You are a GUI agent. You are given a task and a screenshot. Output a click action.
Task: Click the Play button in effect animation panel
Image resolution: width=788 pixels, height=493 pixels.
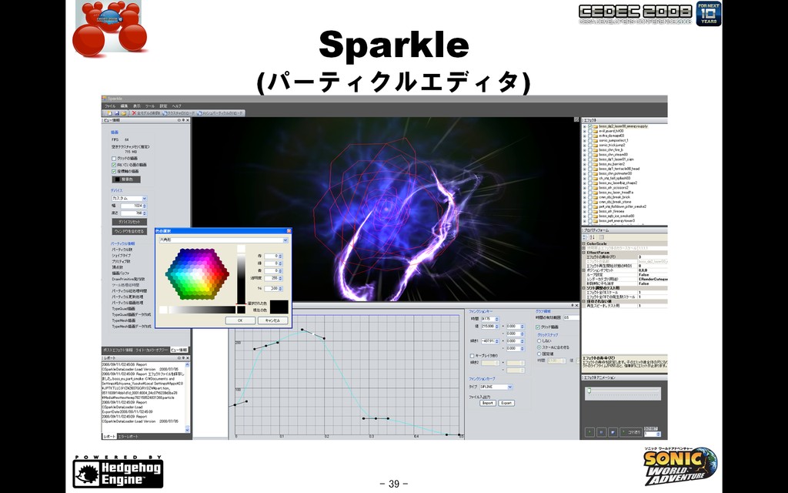pos(590,431)
